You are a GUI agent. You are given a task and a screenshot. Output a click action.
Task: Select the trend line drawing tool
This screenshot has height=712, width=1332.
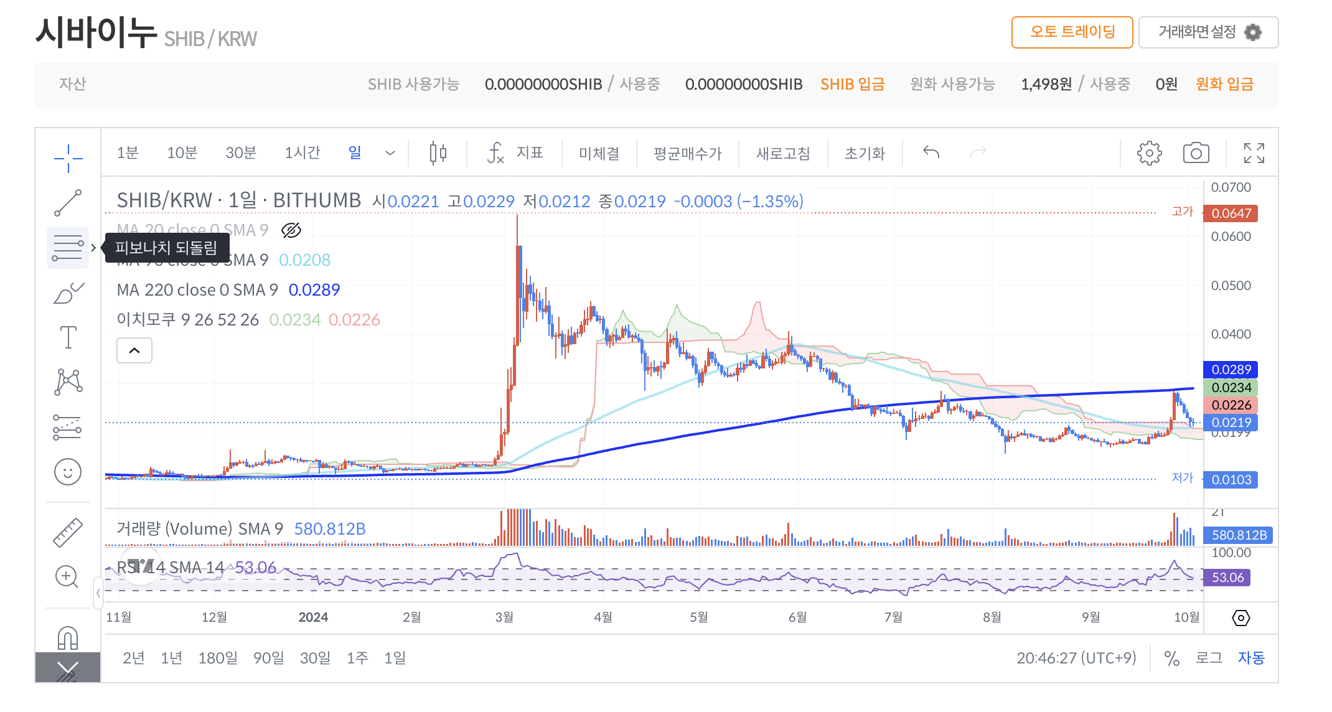68,203
